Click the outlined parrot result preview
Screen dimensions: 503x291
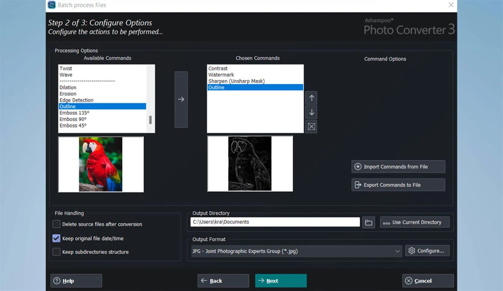click(x=250, y=164)
